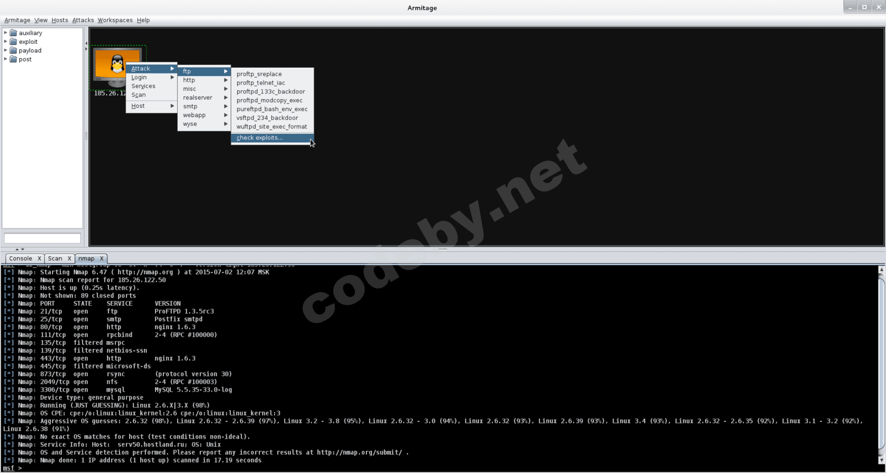Image resolution: width=886 pixels, height=473 pixels.
Task: Open the http attack submenu
Action: click(x=204, y=80)
